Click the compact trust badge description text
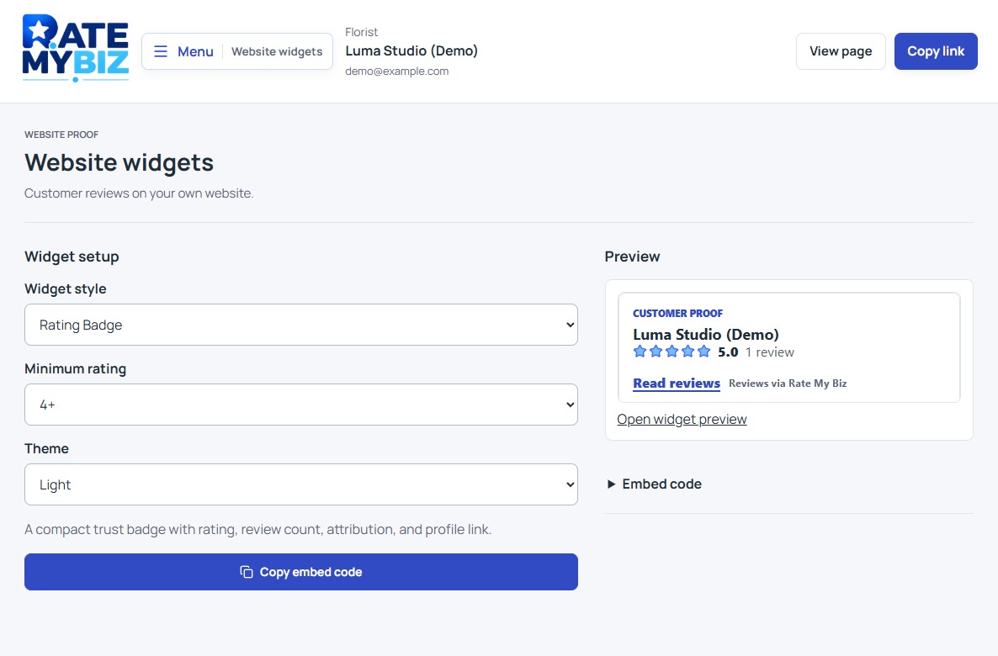998x656 pixels. 257,529
